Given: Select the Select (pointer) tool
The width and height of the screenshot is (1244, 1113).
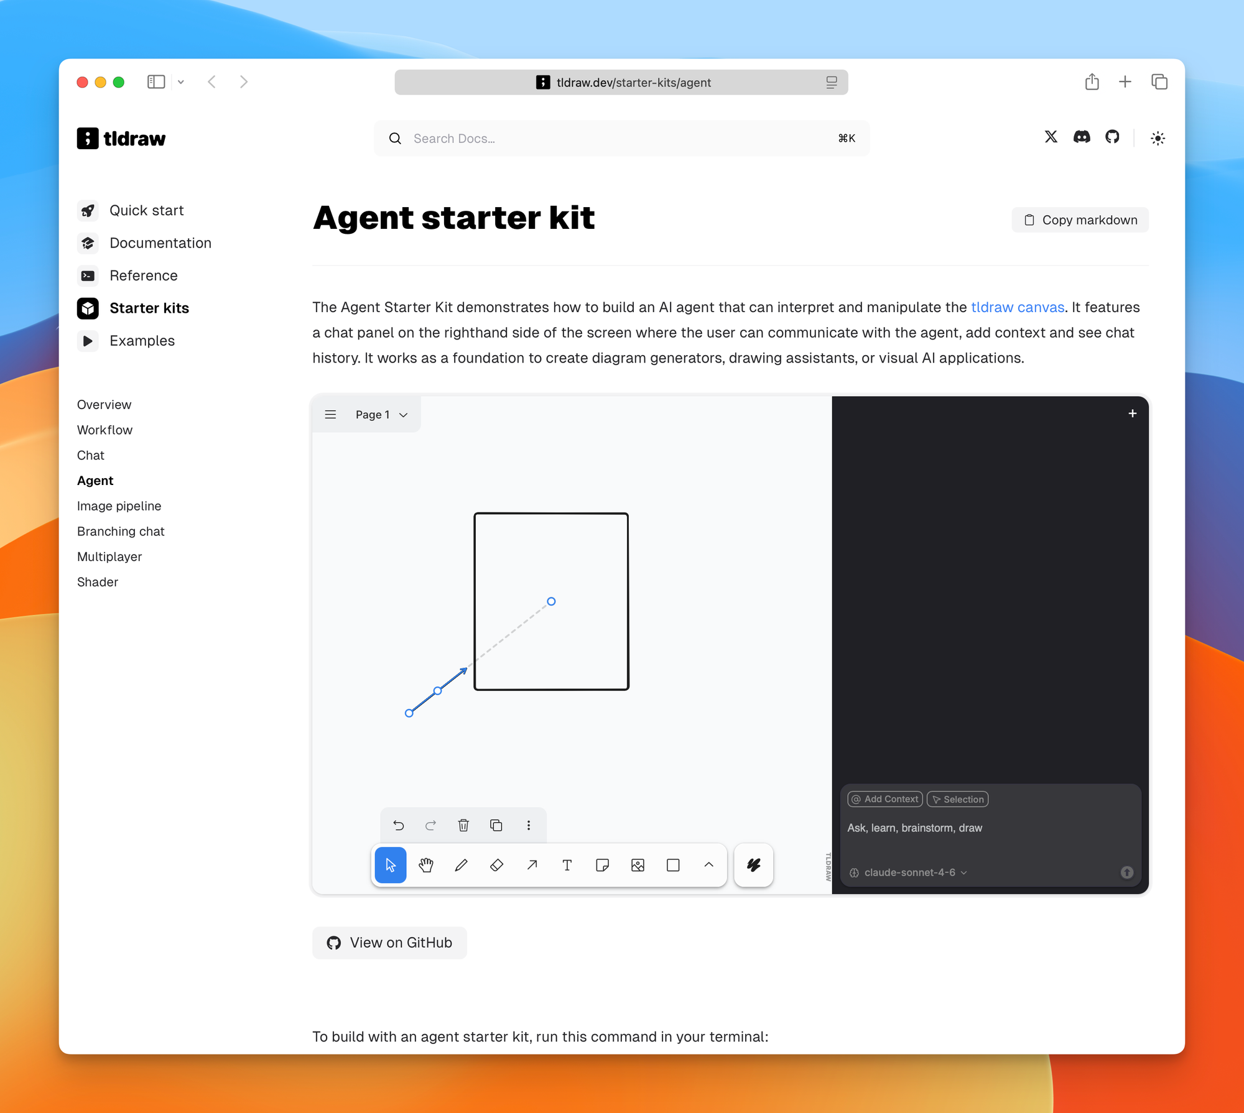Looking at the screenshot, I should tap(391, 864).
